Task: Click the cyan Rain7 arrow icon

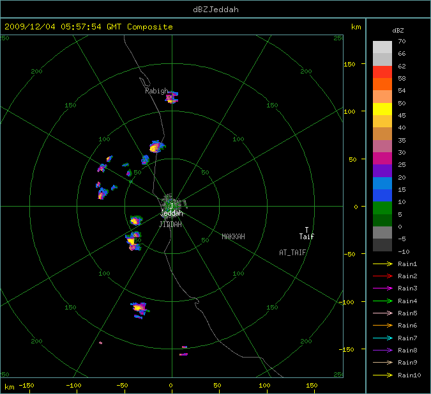Action: pyautogui.click(x=382, y=338)
